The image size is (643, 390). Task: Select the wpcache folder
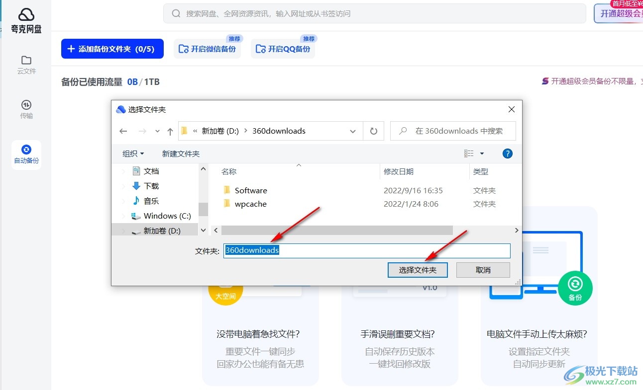[251, 204]
